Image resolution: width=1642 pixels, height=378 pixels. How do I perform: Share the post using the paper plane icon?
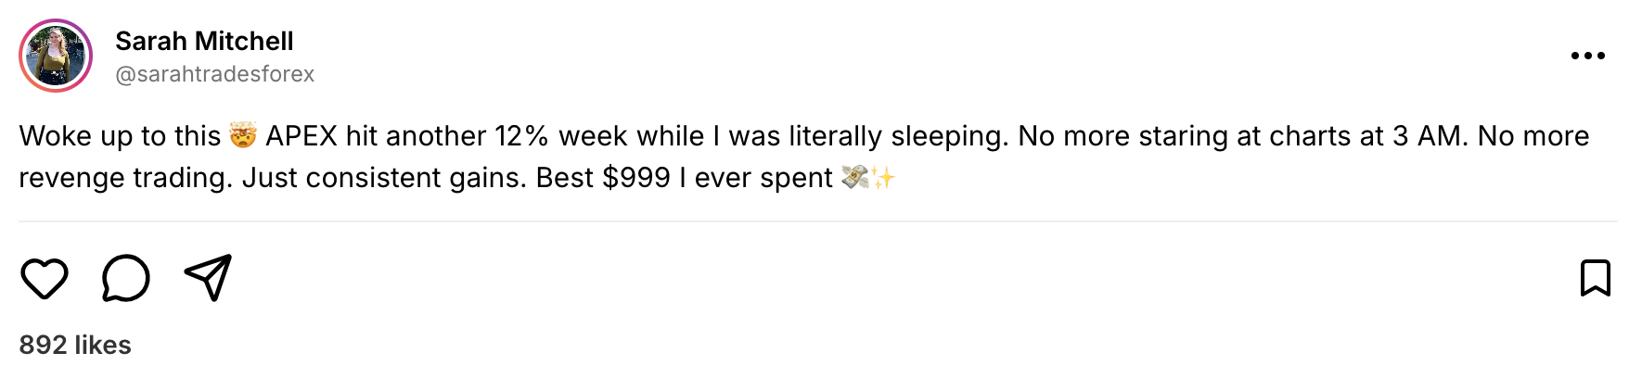pyautogui.click(x=208, y=278)
